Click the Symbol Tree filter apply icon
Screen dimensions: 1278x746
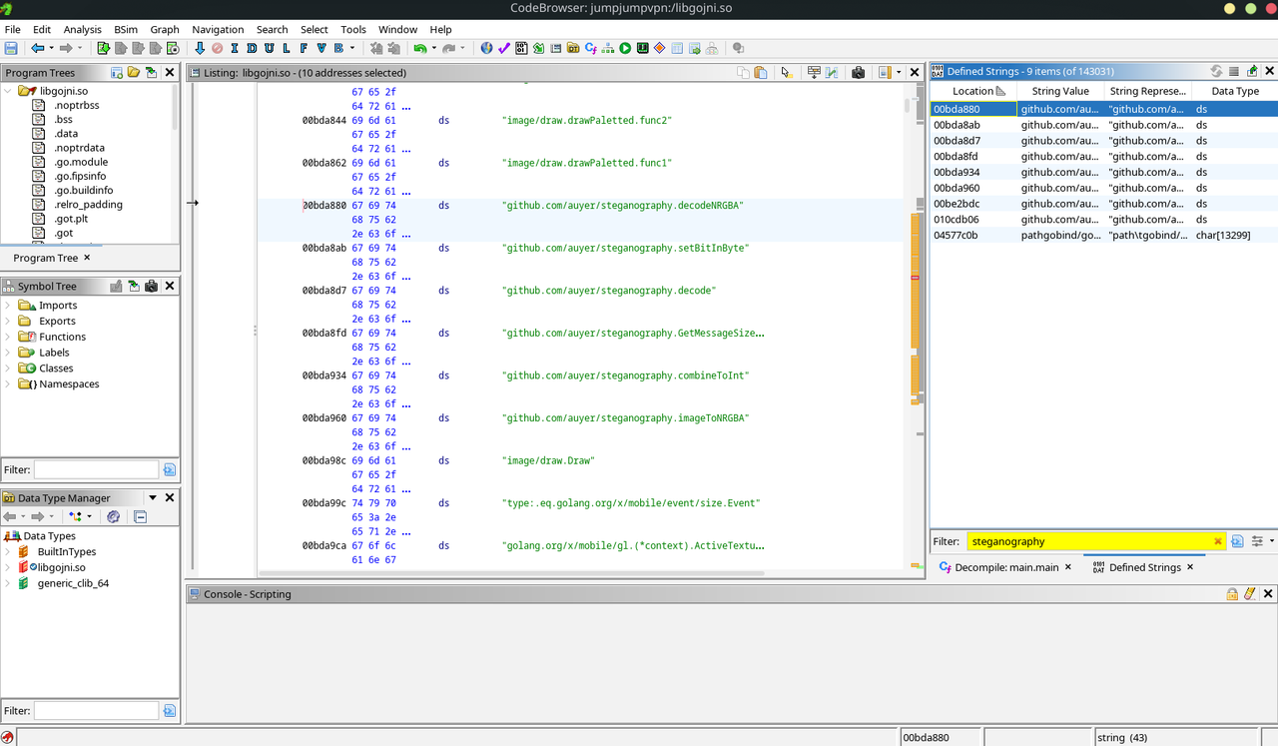coord(169,469)
